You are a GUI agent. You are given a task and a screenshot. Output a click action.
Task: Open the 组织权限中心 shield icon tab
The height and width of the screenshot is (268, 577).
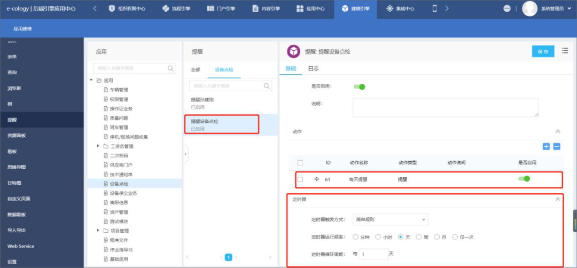(127, 9)
